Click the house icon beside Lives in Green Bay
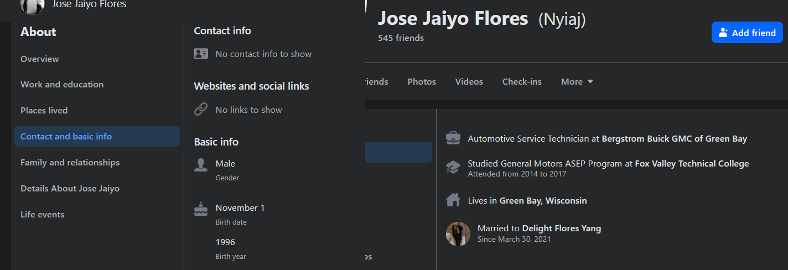 (x=453, y=200)
